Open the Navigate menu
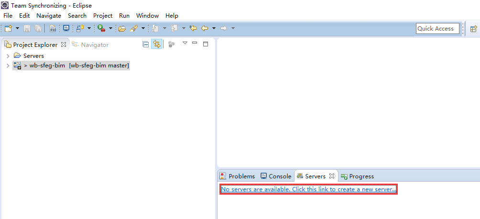Viewport: 480px width, 219px height. pyautogui.click(x=49, y=16)
